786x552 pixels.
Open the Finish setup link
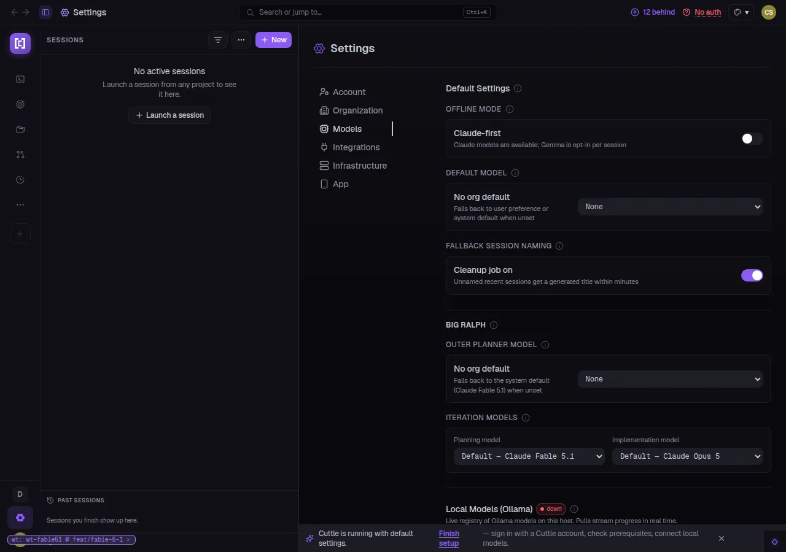449,539
